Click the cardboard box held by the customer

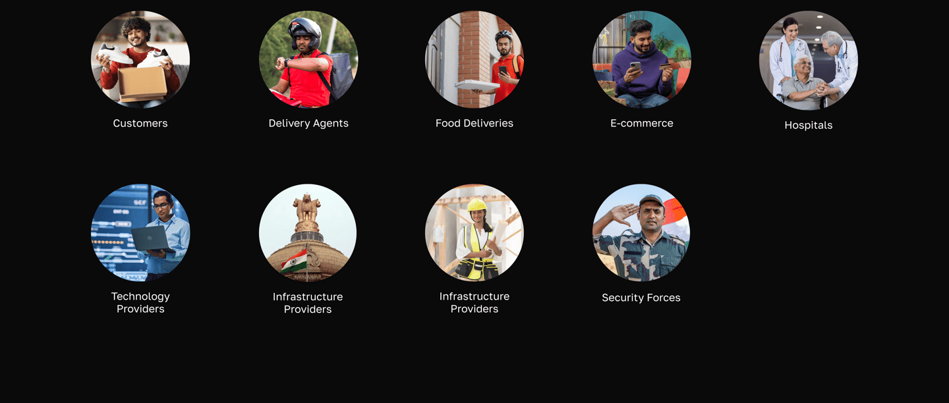click(x=142, y=85)
